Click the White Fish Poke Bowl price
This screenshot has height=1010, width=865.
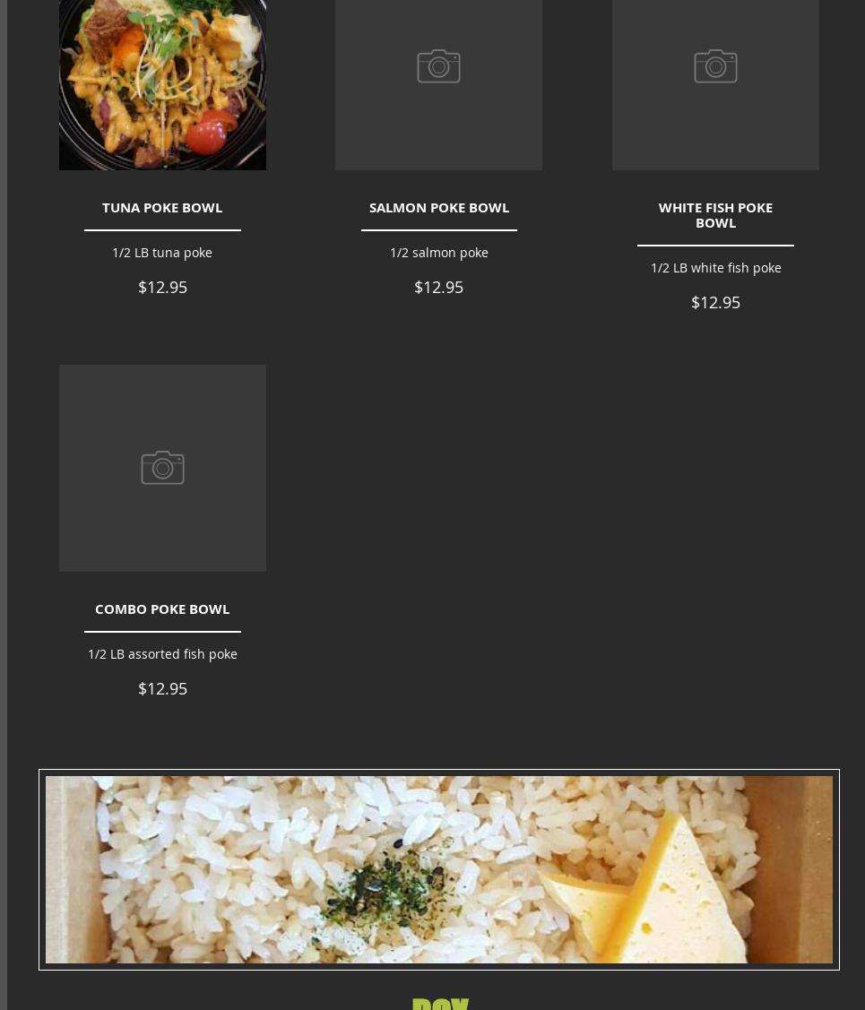point(715,303)
